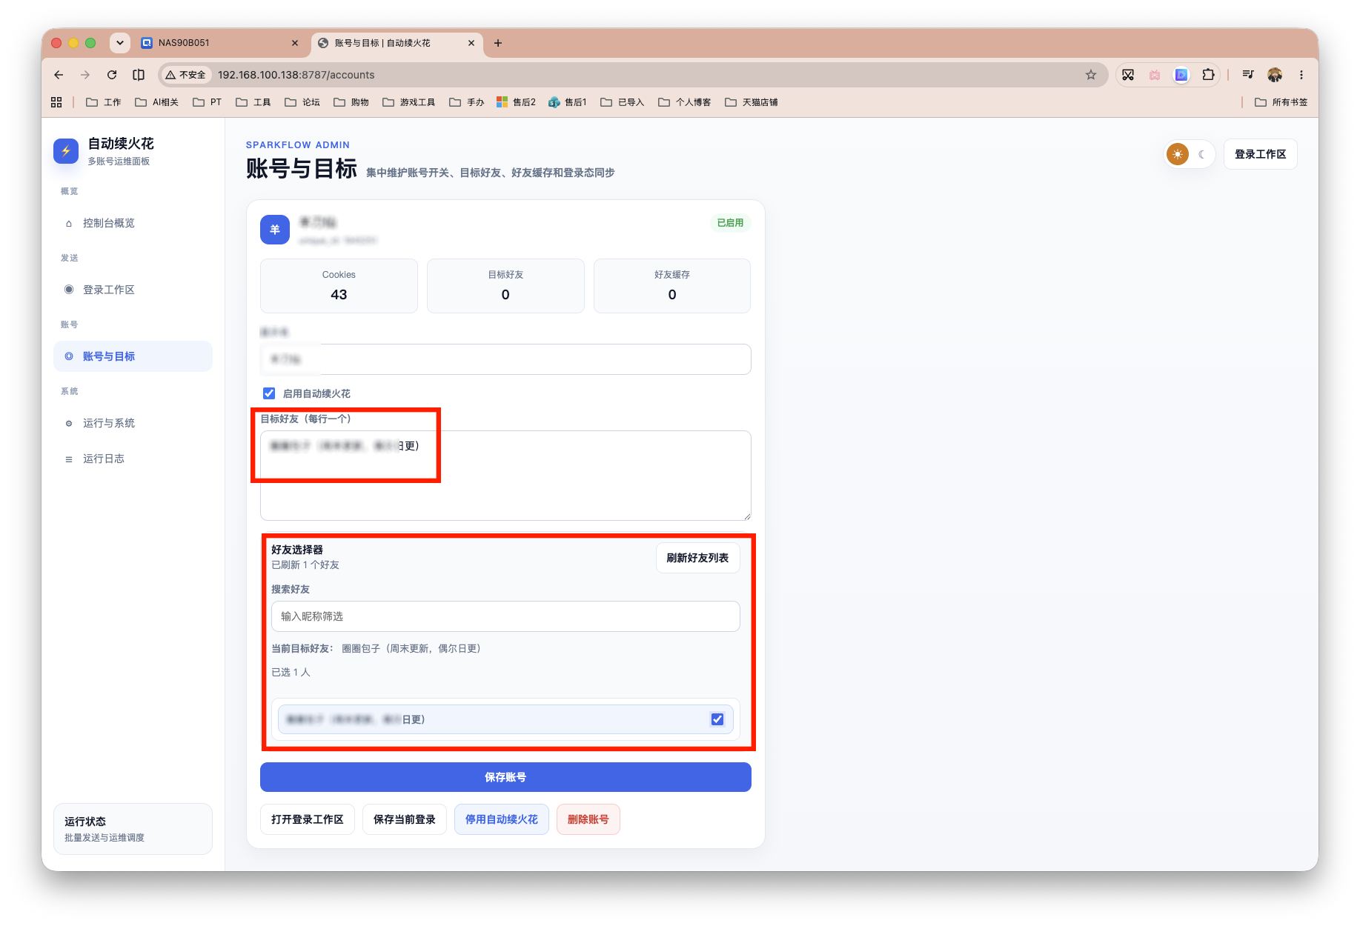Reload the page with refresh icon
Image resolution: width=1360 pixels, height=926 pixels.
[x=112, y=75]
